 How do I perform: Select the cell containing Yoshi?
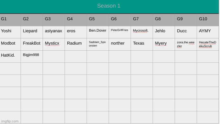click(10, 32)
